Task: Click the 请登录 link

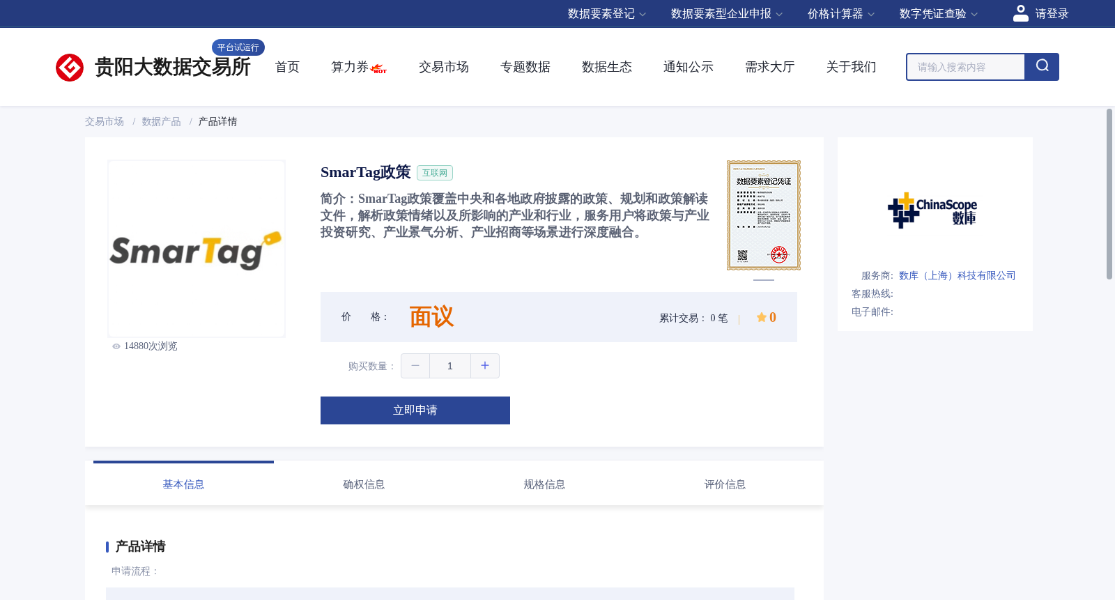Action: (x=1052, y=14)
